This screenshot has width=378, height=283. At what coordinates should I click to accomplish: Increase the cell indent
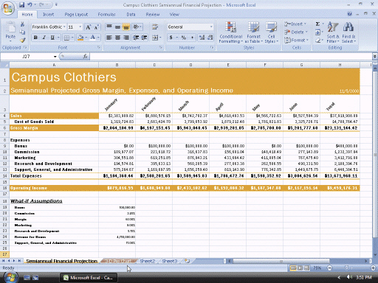[x=144, y=38]
